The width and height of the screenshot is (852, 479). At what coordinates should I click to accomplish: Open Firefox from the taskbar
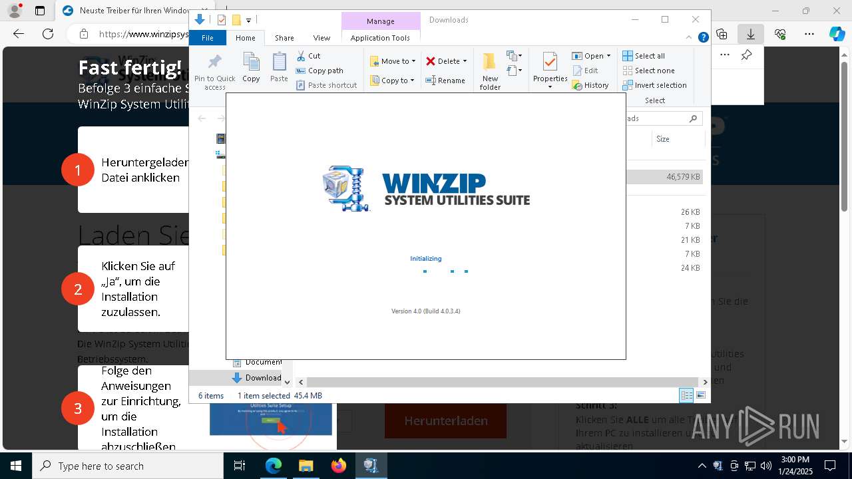pyautogui.click(x=338, y=466)
